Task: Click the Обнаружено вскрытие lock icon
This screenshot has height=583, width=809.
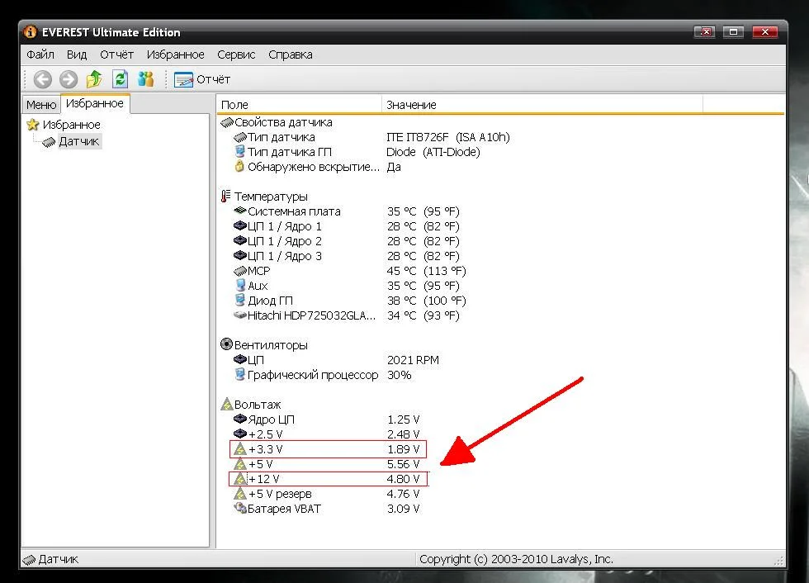Action: [x=239, y=166]
